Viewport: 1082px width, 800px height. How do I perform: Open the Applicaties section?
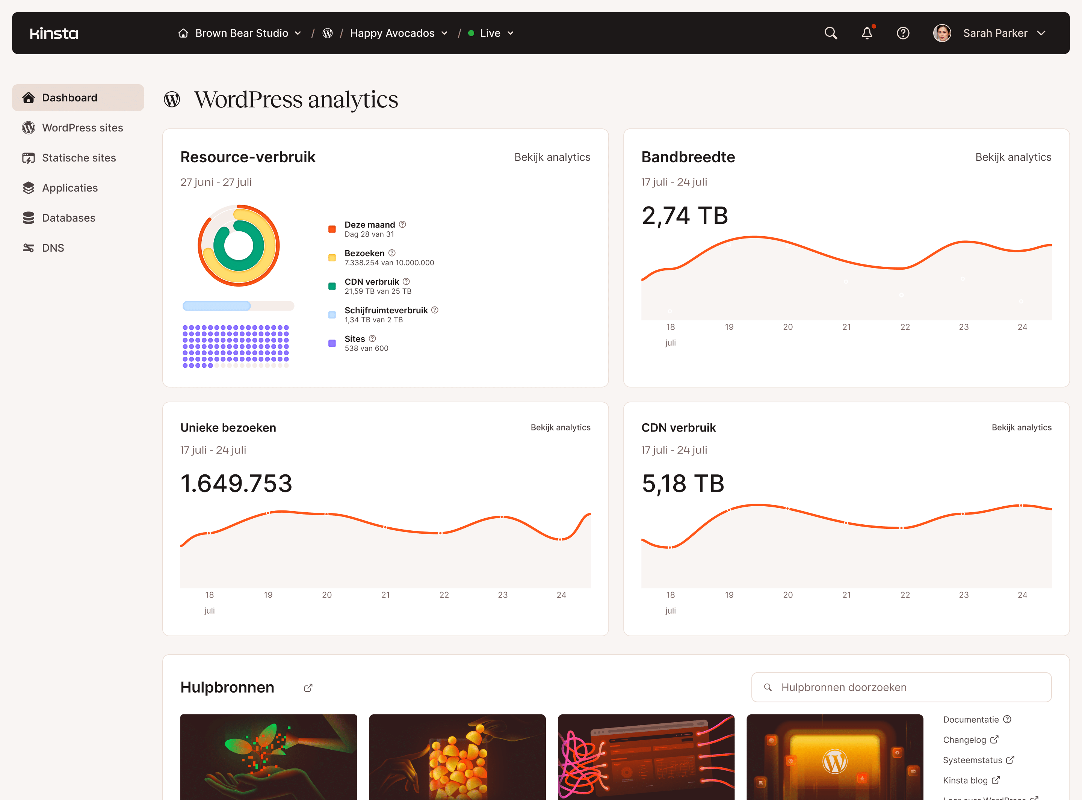click(70, 188)
